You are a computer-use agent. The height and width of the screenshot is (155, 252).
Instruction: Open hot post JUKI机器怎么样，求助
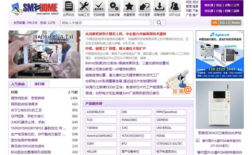[x=28, y=122]
